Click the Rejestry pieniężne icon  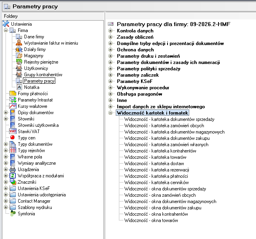[19, 62]
